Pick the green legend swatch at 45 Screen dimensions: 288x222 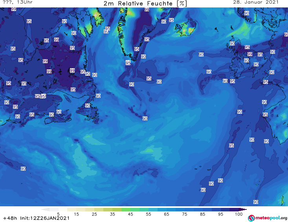coord(126,209)
